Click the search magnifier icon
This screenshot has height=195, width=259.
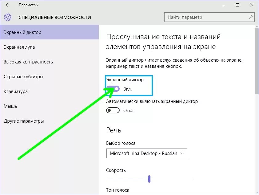pos(251,17)
